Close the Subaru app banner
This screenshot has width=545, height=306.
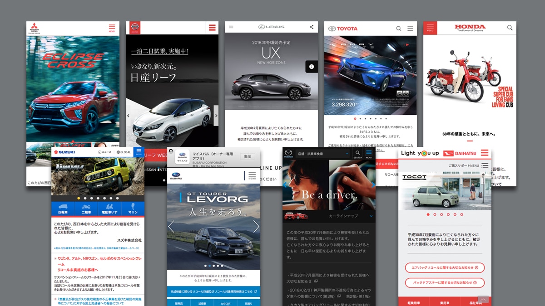point(171,151)
